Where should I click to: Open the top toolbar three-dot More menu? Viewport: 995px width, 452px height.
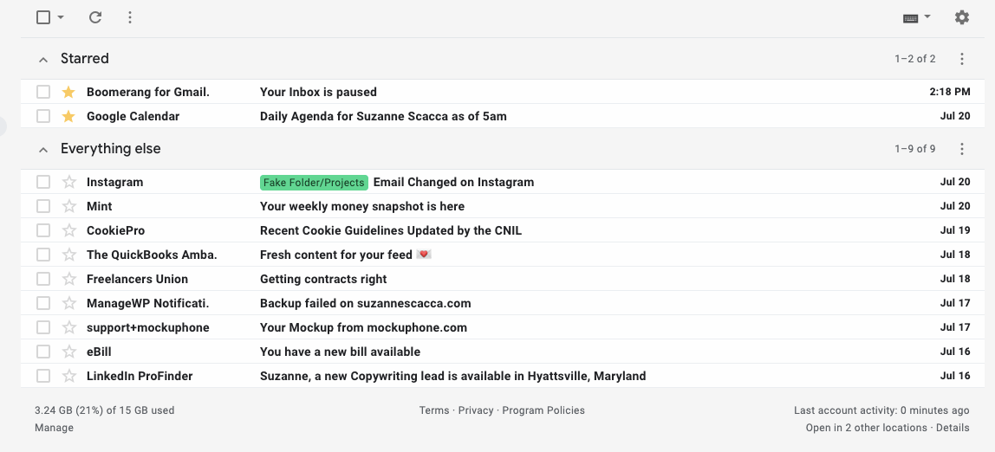pyautogui.click(x=129, y=17)
